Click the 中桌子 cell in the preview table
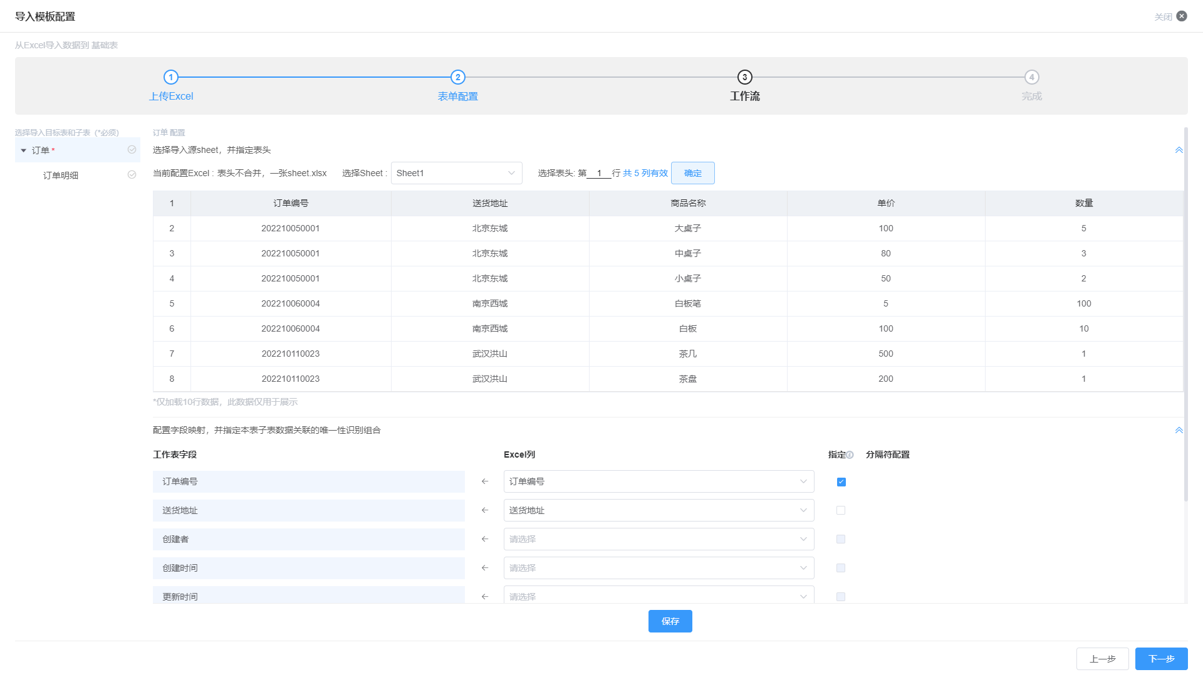 tap(688, 253)
